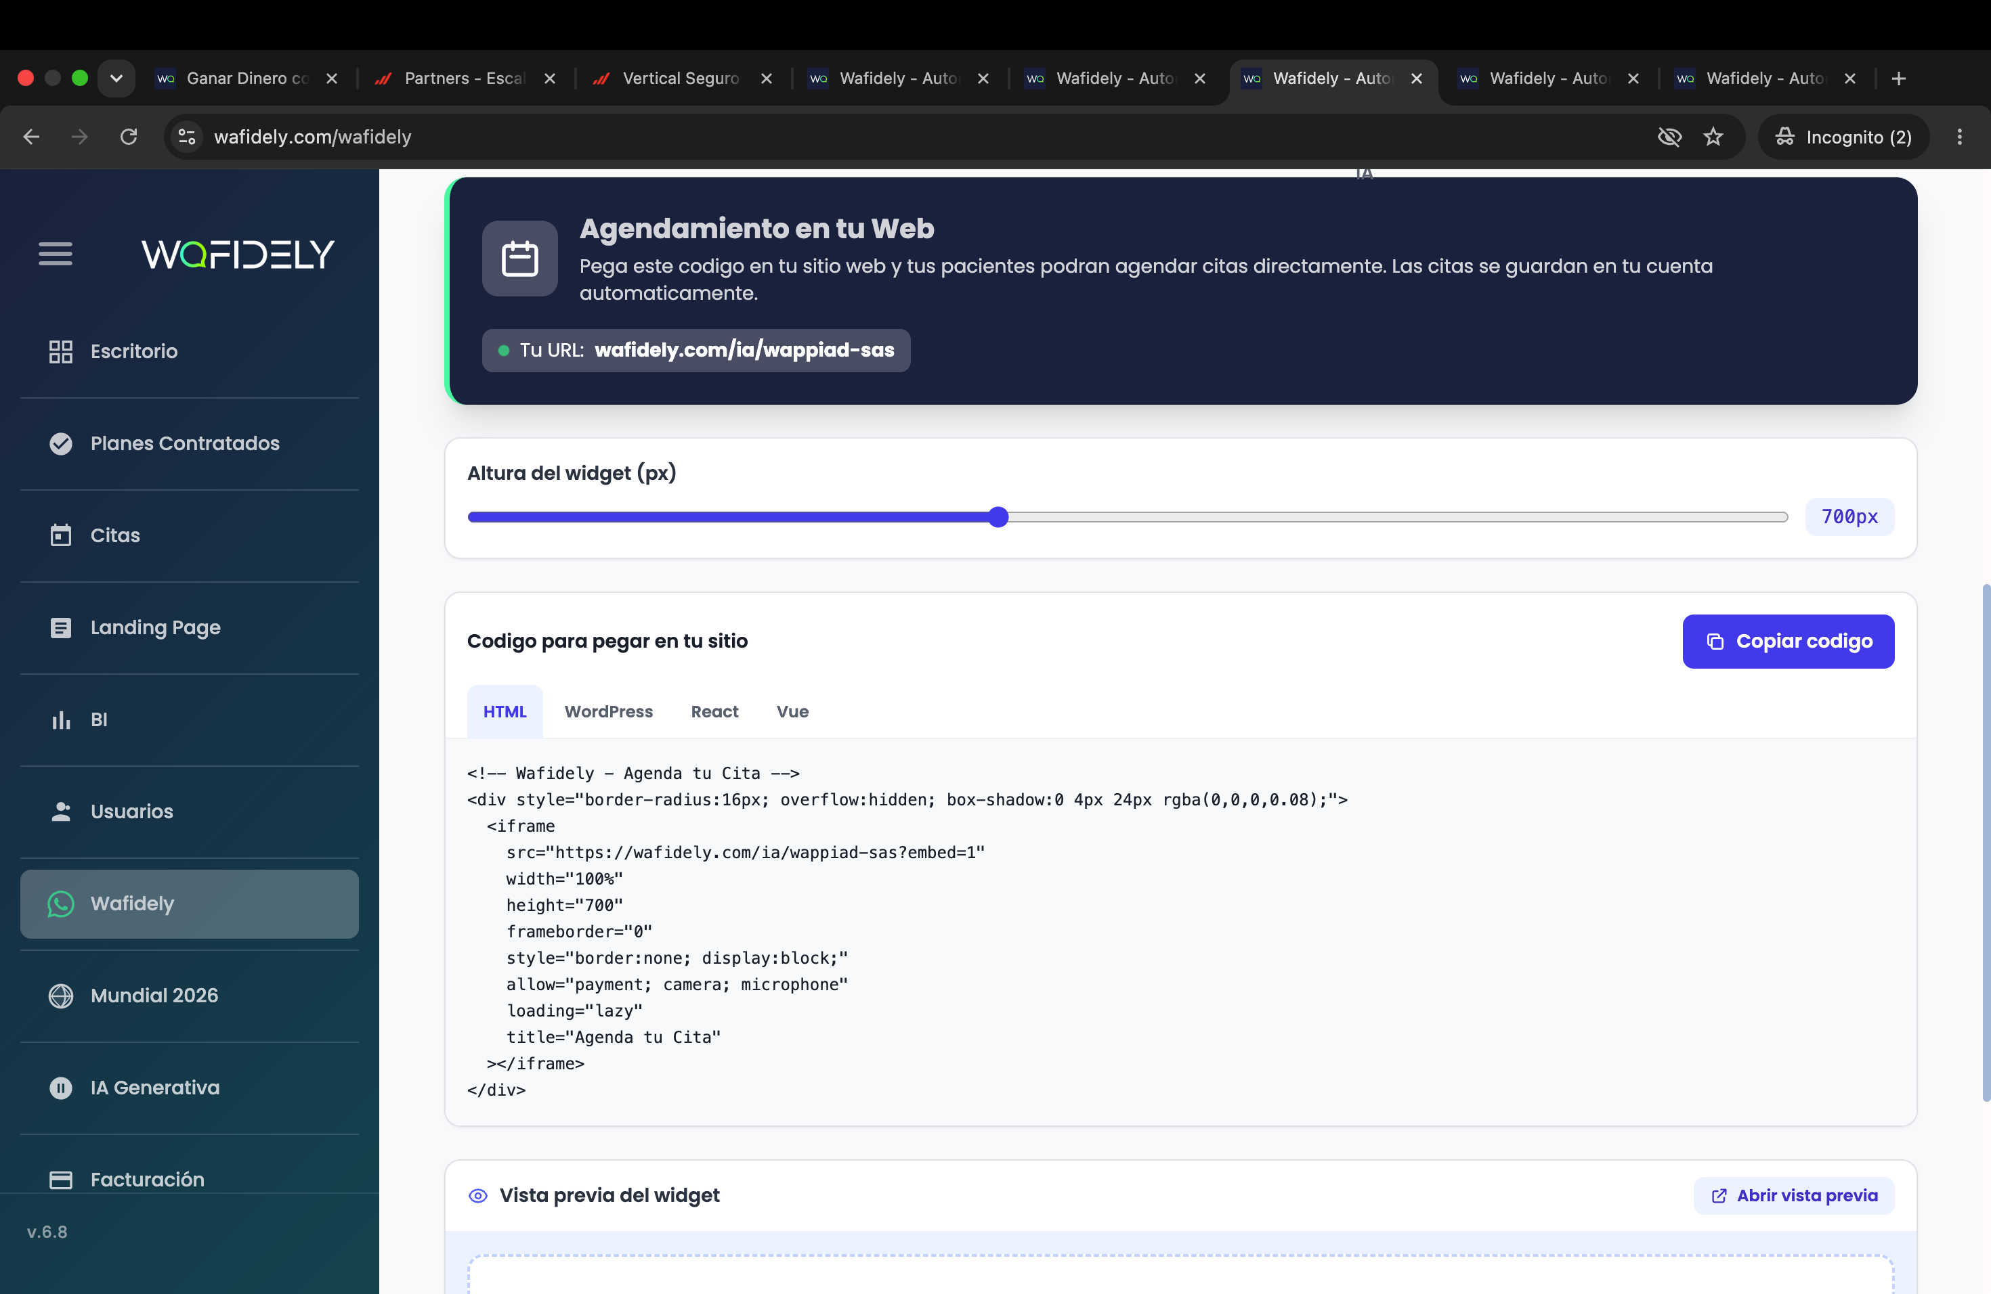The image size is (1991, 1294).
Task: View site information icon in address bar
Action: [186, 136]
